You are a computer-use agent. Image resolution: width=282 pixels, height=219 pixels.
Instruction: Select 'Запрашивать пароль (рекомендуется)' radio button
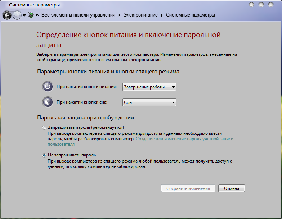(x=44, y=128)
